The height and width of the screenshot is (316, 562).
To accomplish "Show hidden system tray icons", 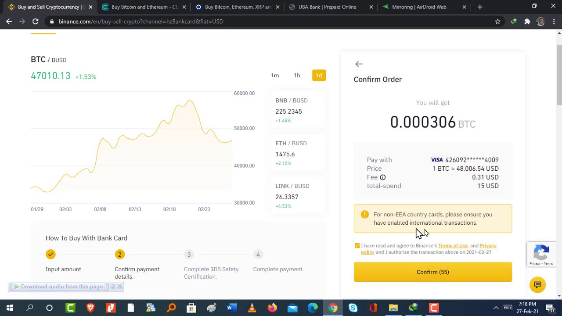I will coord(496,308).
